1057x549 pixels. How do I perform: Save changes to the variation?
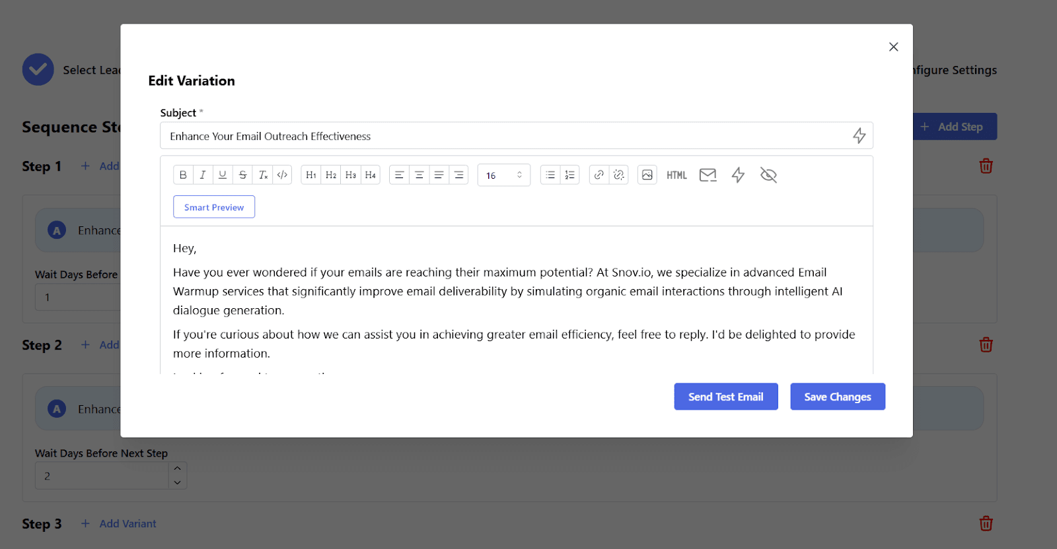point(837,397)
